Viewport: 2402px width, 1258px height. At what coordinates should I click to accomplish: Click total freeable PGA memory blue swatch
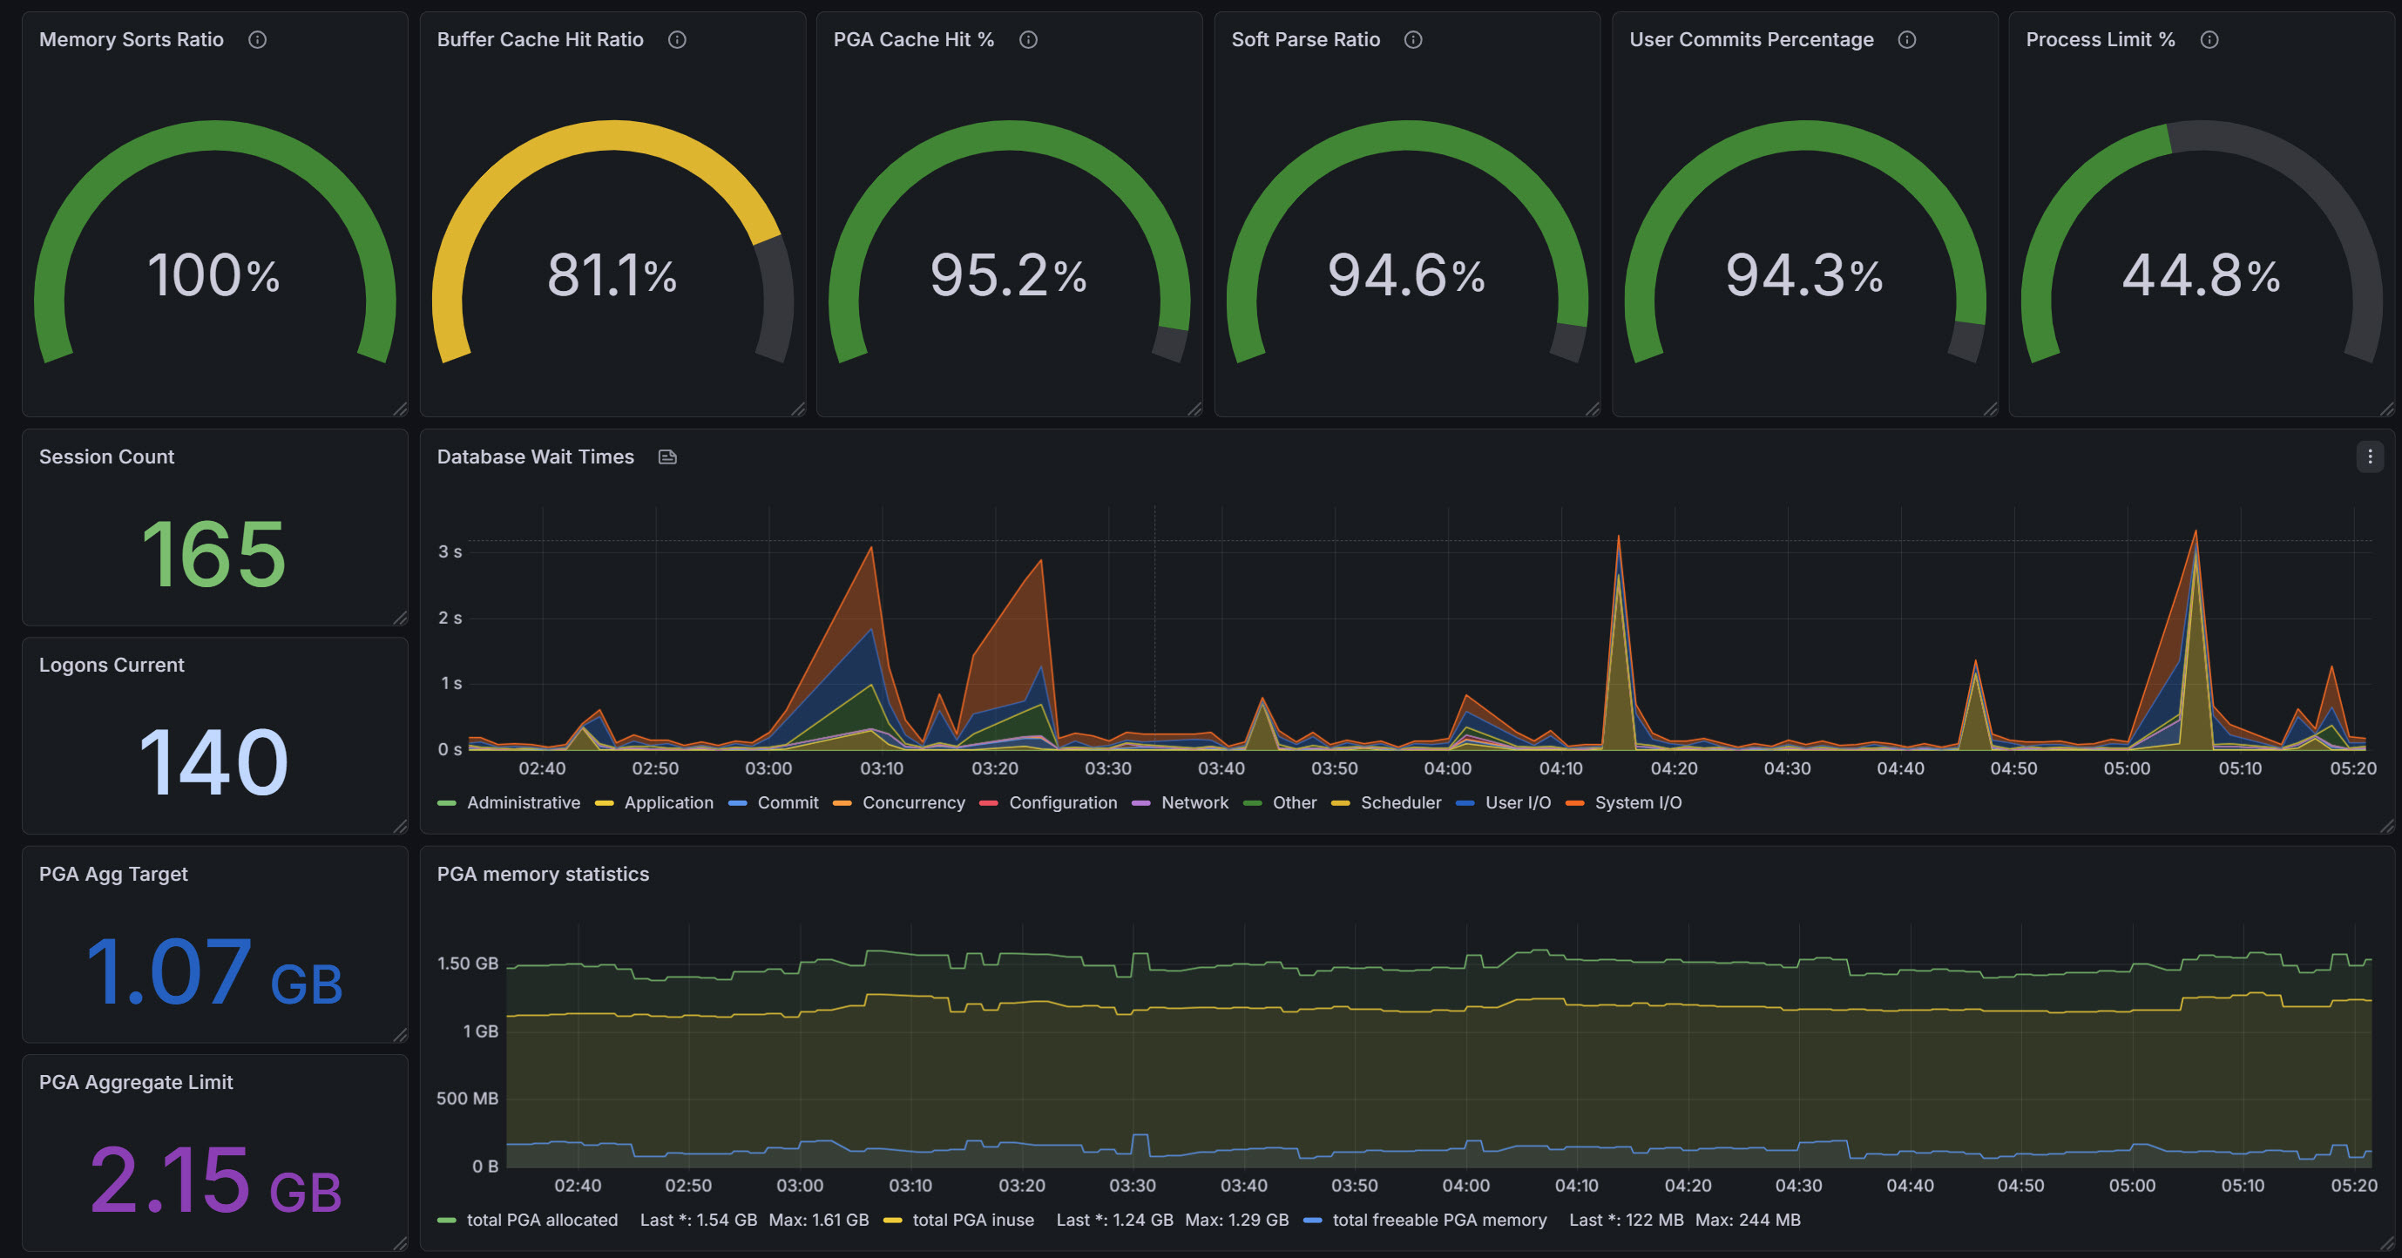click(1313, 1220)
